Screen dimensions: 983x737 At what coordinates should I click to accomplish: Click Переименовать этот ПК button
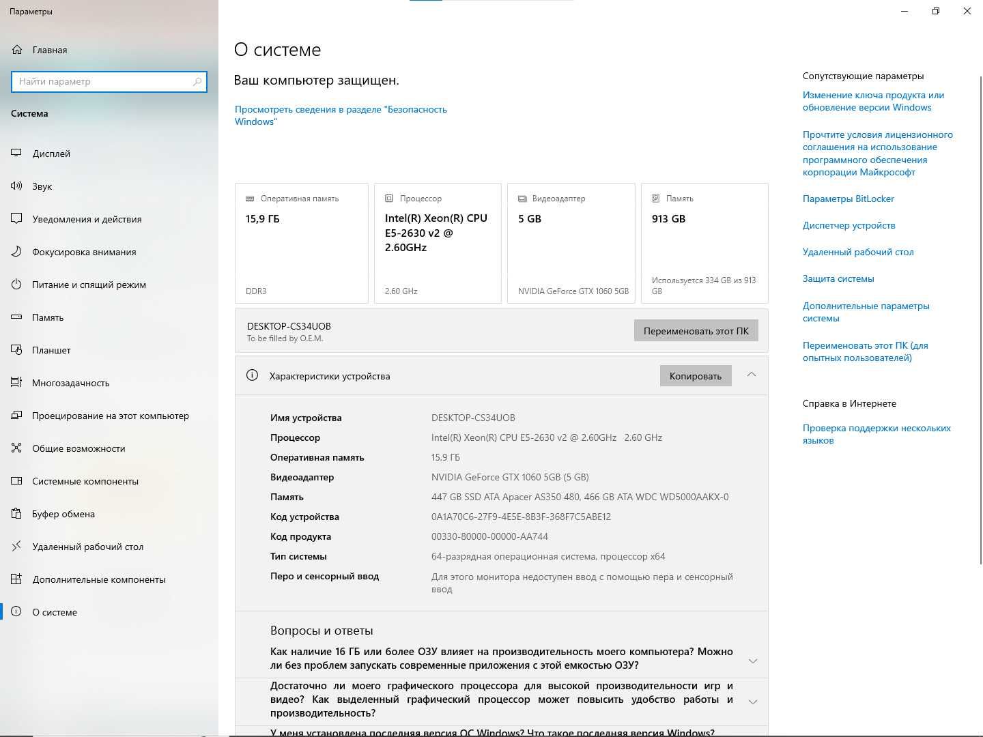point(696,331)
